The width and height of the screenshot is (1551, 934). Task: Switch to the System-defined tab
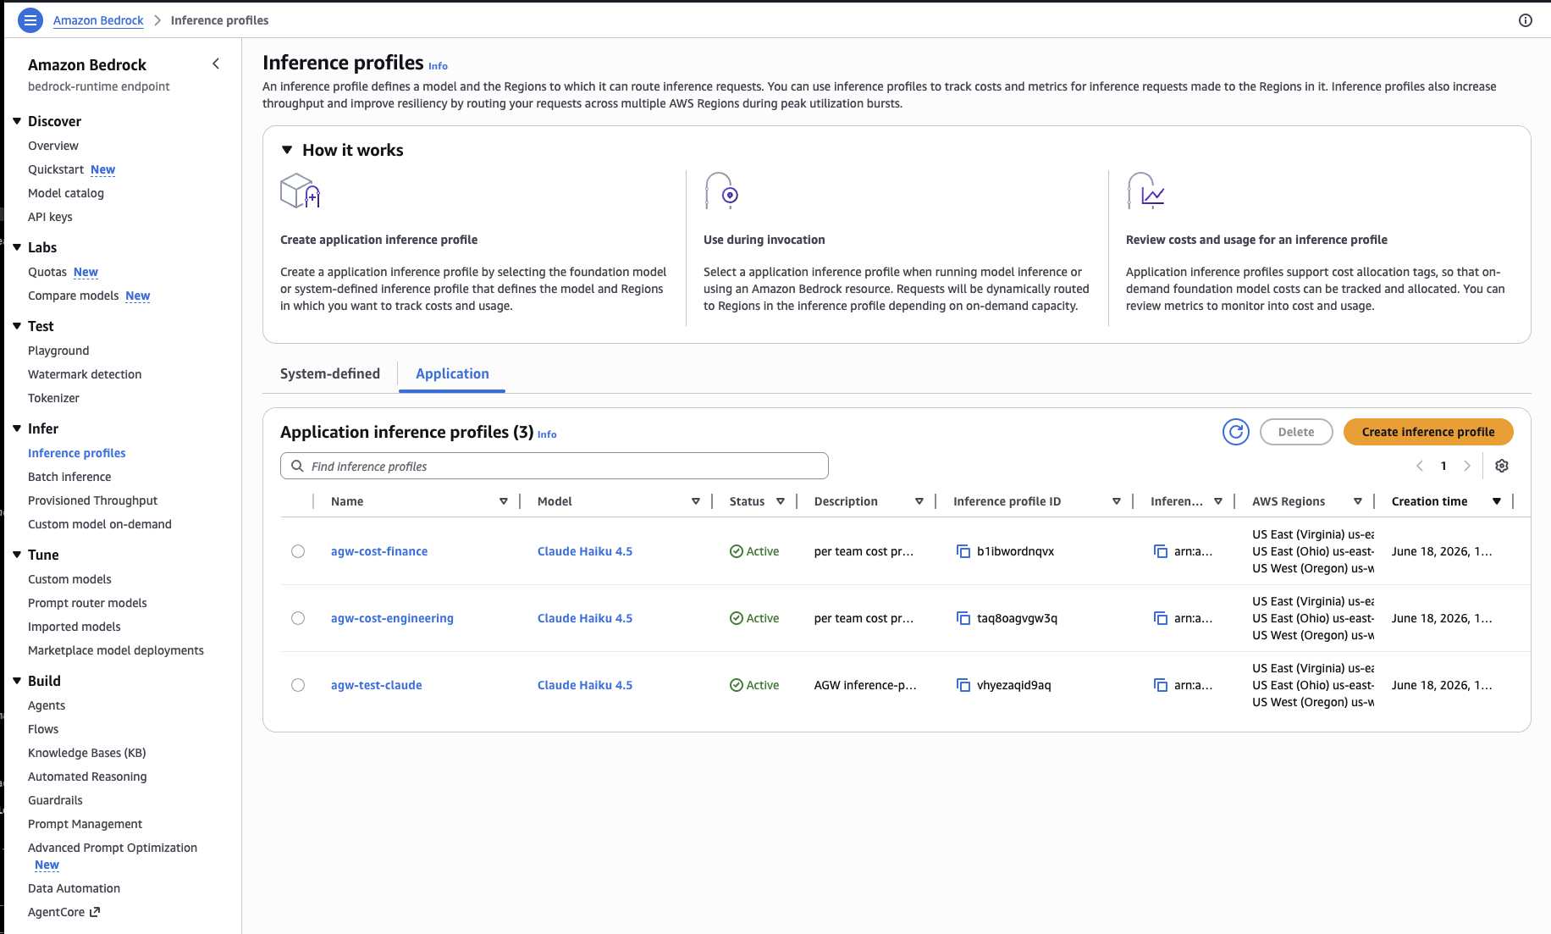point(330,373)
